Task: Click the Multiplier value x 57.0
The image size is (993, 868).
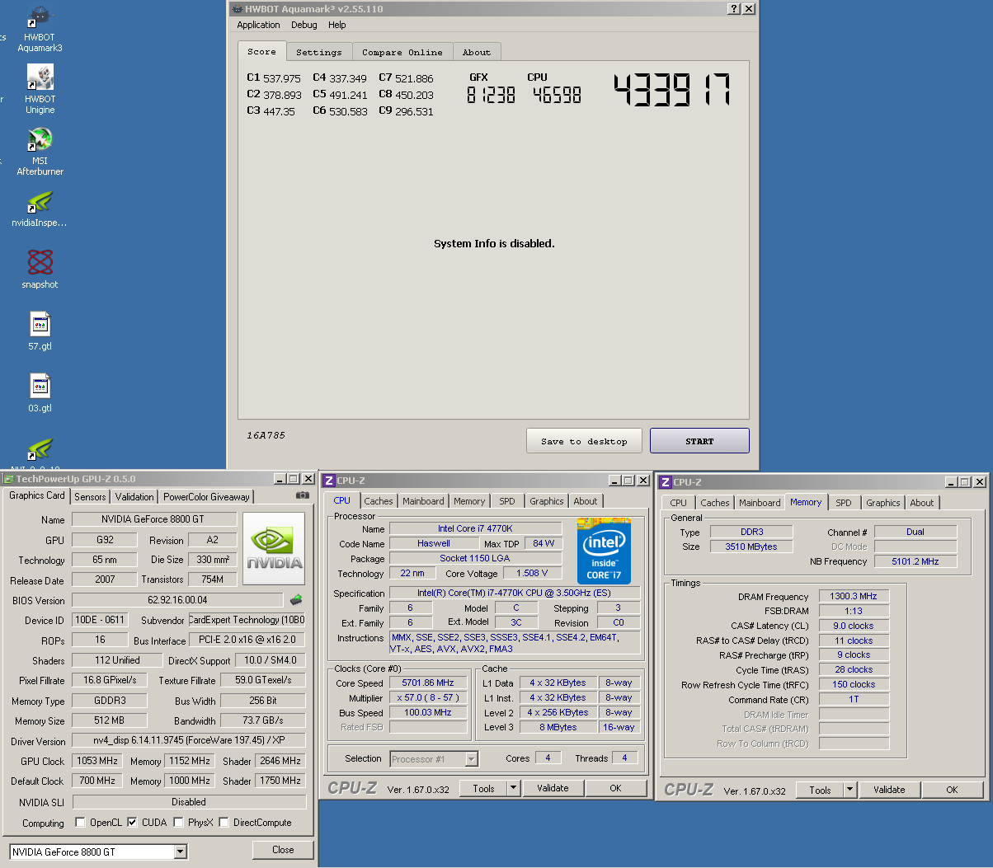Action: [428, 698]
